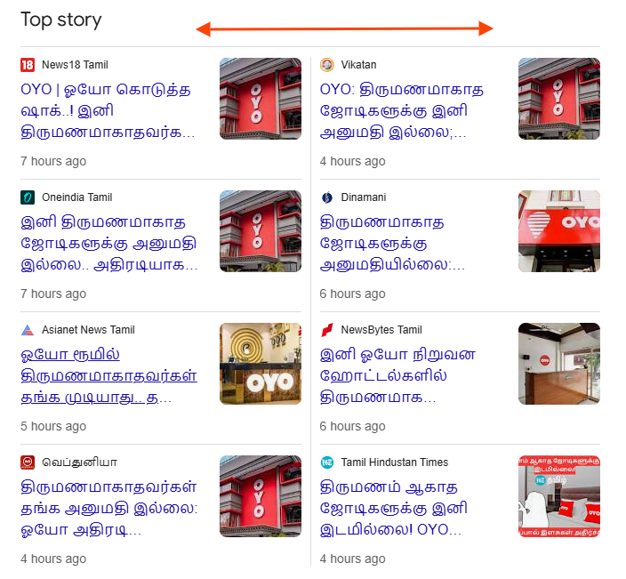Click the Top story heading
The width and height of the screenshot is (626, 579).
[61, 20]
